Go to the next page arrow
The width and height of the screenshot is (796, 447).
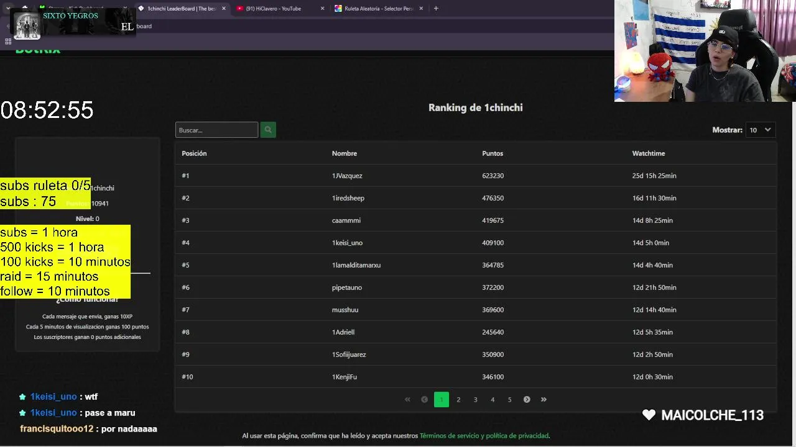pyautogui.click(x=527, y=400)
